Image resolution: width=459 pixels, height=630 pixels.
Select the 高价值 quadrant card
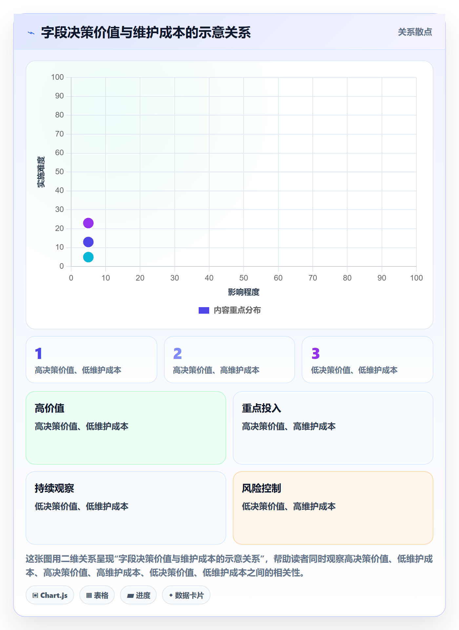(126, 428)
